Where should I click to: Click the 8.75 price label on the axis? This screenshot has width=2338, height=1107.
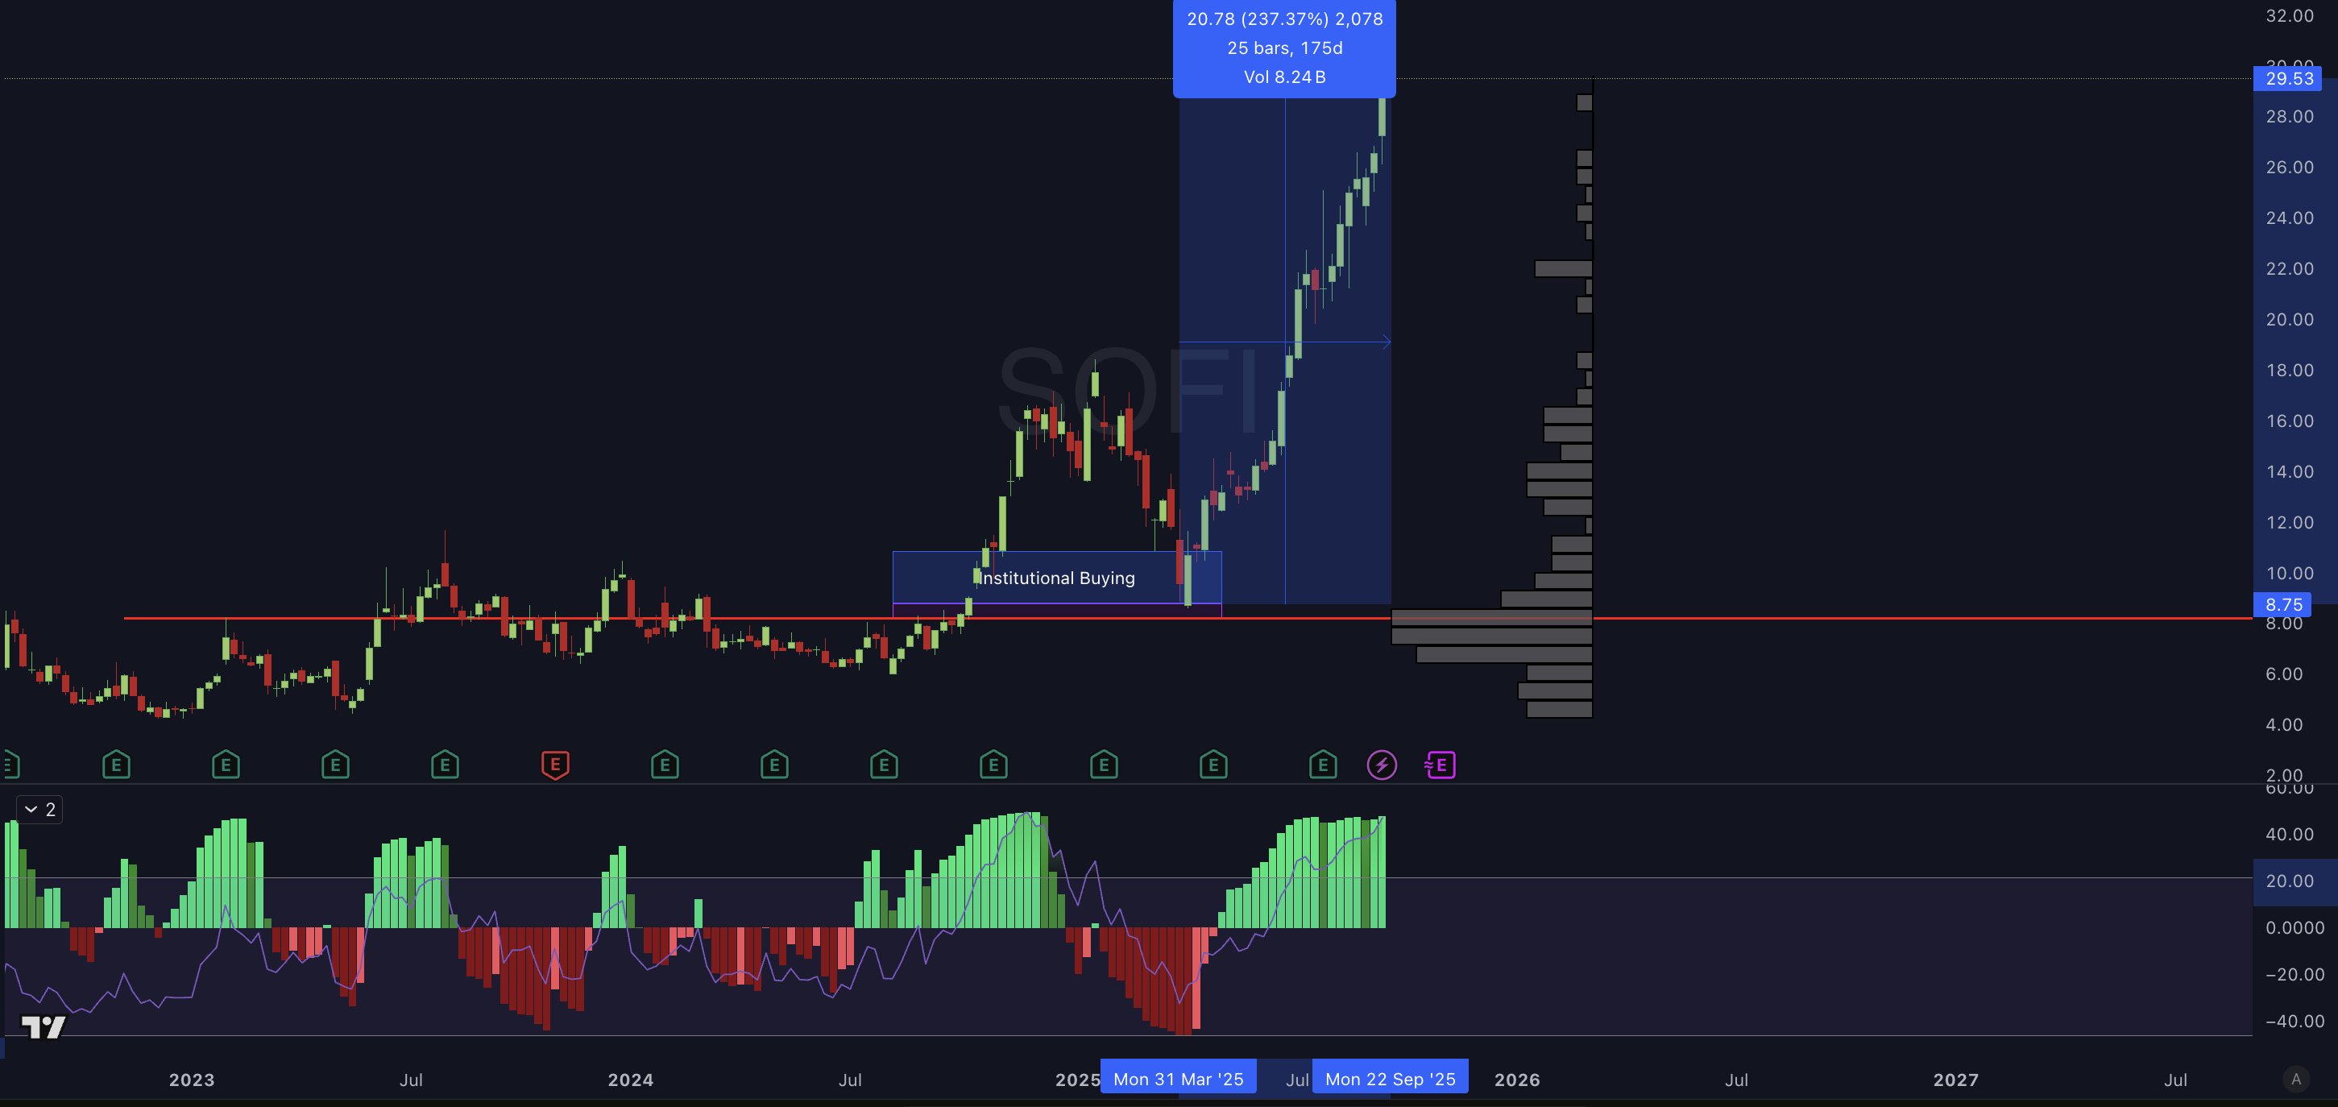point(2282,604)
